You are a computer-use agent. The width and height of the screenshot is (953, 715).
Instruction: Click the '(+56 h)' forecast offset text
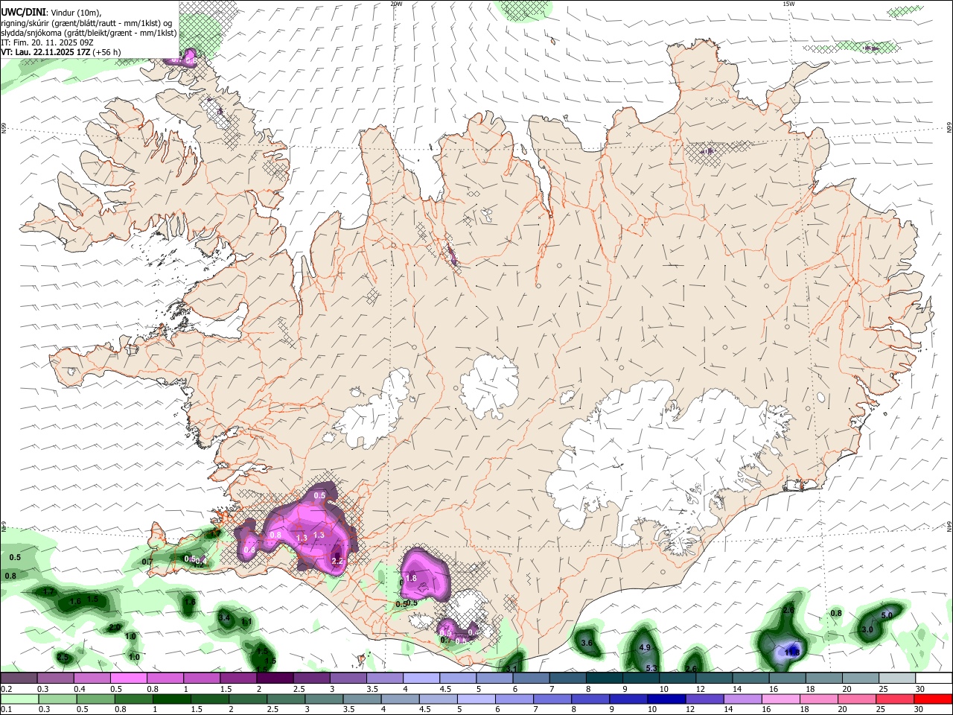(x=107, y=52)
